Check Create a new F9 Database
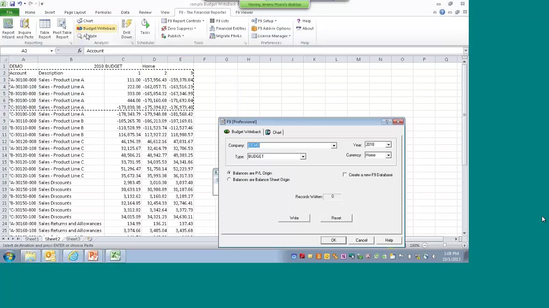This screenshot has height=308, width=549. pyautogui.click(x=345, y=175)
